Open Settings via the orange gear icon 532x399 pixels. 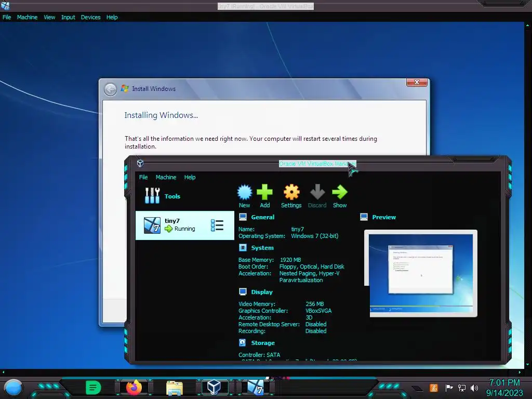pos(291,192)
